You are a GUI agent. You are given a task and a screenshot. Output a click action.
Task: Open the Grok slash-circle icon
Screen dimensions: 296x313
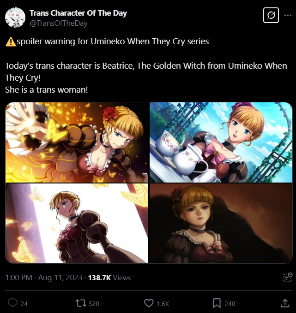[271, 15]
